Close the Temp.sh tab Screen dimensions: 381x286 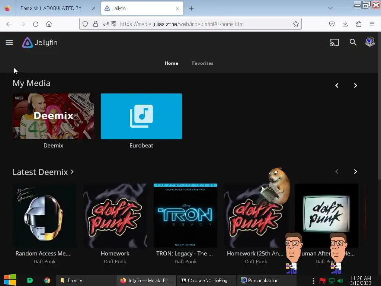tap(93, 8)
